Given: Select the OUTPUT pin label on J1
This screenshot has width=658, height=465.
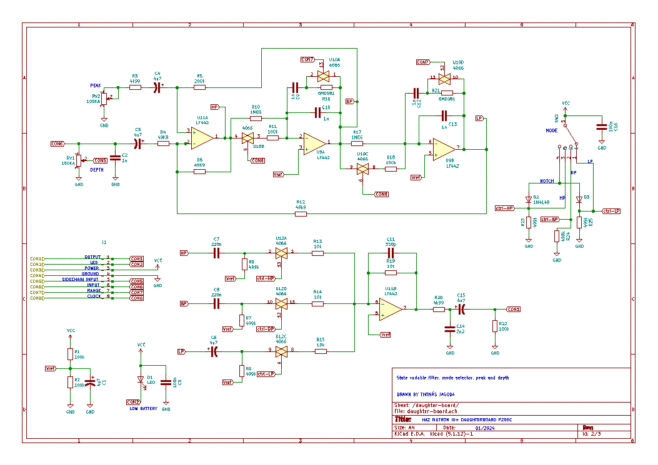Looking at the screenshot, I should click(92, 257).
